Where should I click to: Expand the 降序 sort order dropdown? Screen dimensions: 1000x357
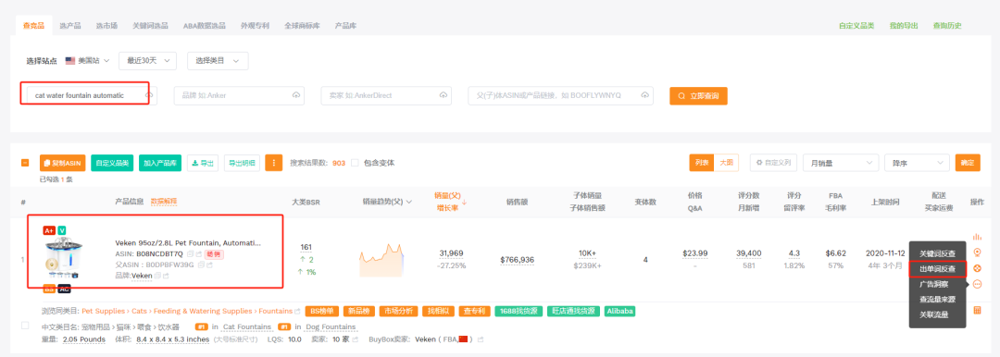click(917, 163)
